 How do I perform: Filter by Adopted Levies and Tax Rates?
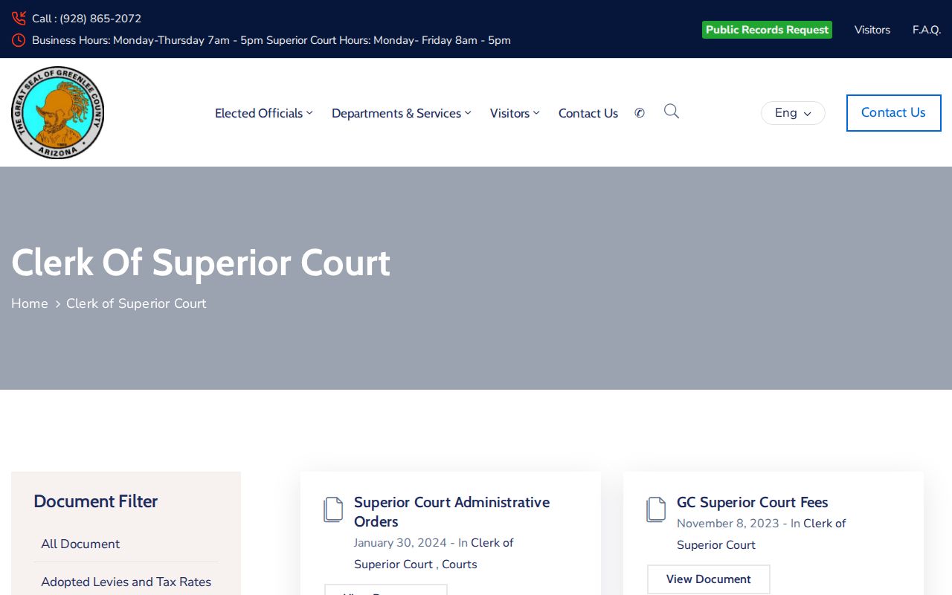pos(126,582)
